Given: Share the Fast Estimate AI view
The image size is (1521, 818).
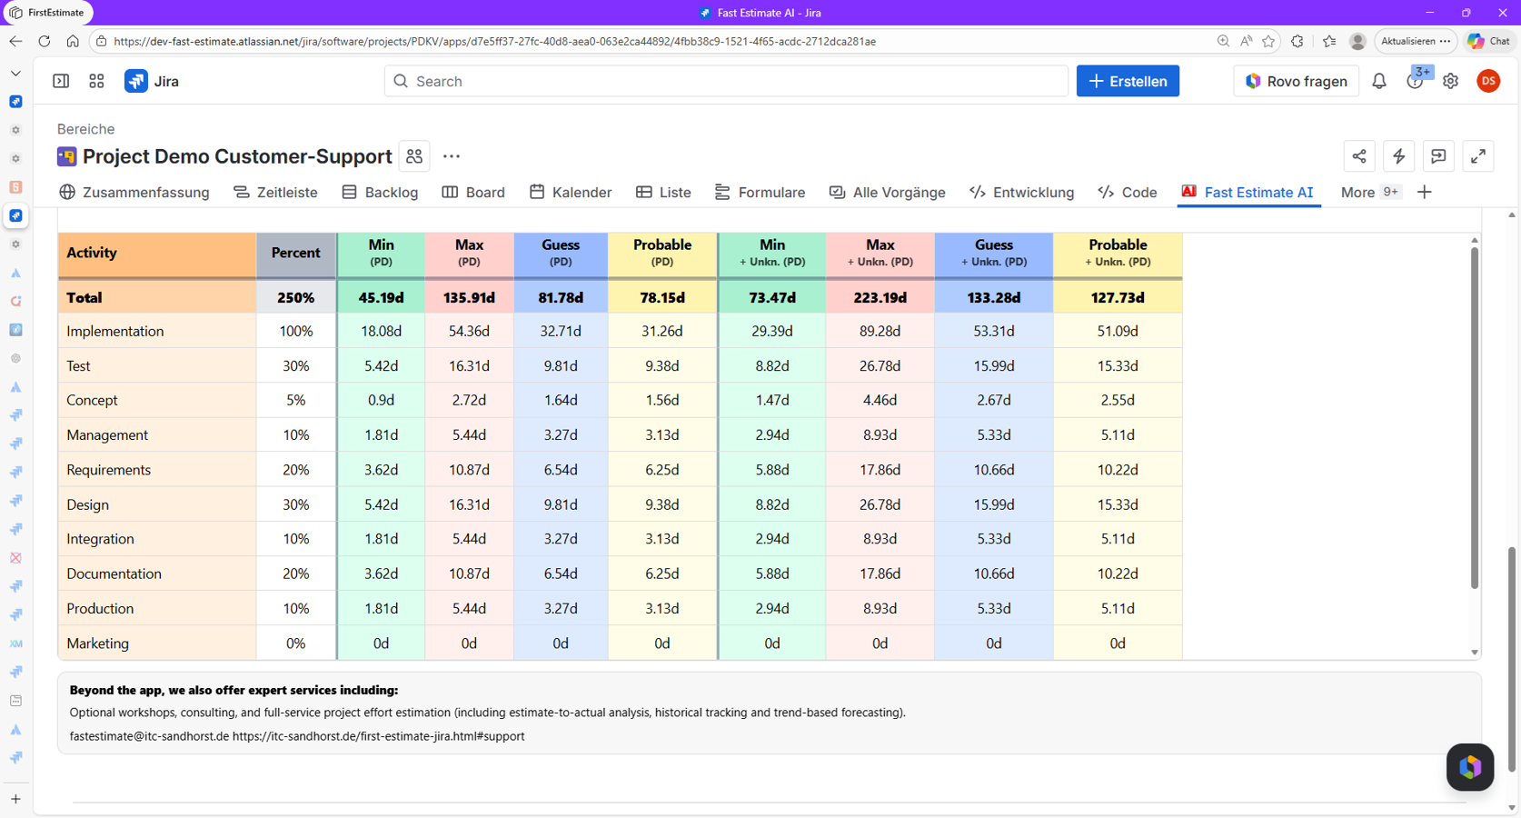Looking at the screenshot, I should tap(1358, 156).
